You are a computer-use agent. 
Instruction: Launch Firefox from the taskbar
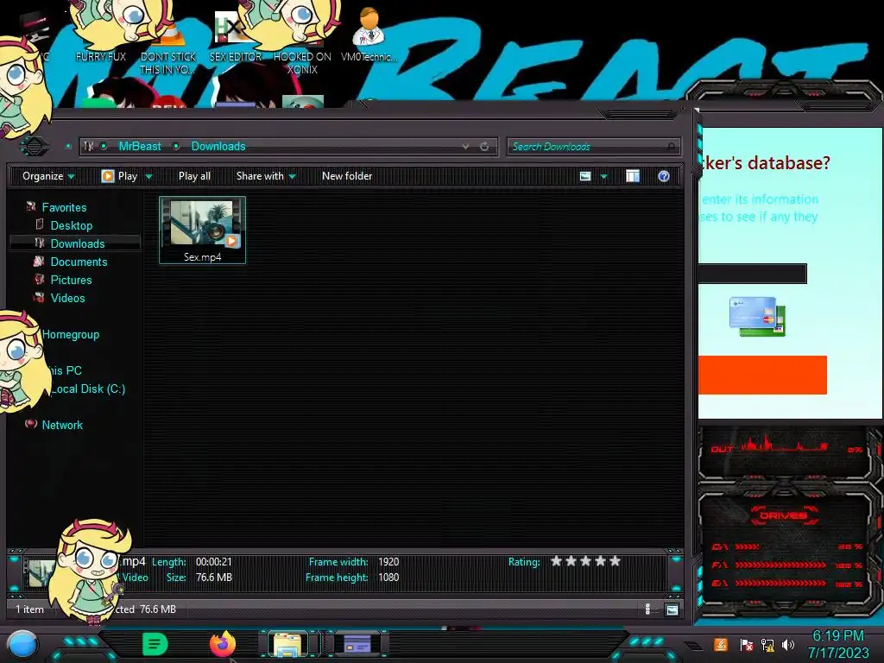(x=223, y=644)
